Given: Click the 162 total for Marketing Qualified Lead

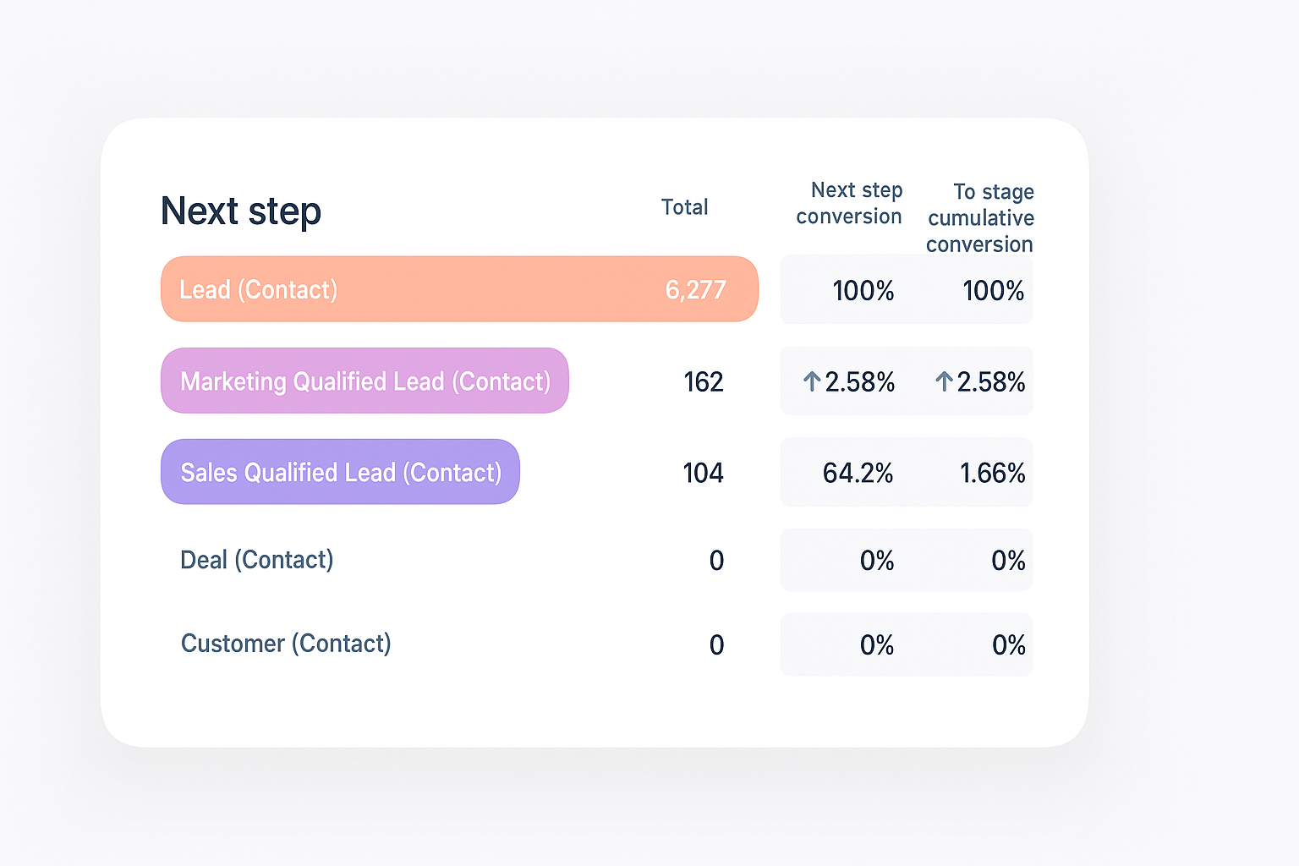Looking at the screenshot, I should tap(704, 382).
